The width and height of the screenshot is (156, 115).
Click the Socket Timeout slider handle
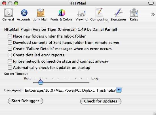pyautogui.click(x=41, y=82)
